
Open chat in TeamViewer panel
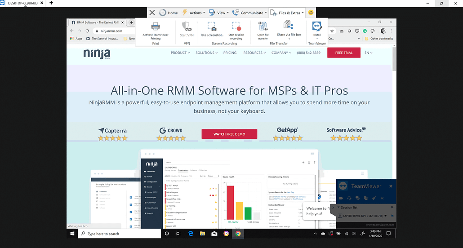357,198
